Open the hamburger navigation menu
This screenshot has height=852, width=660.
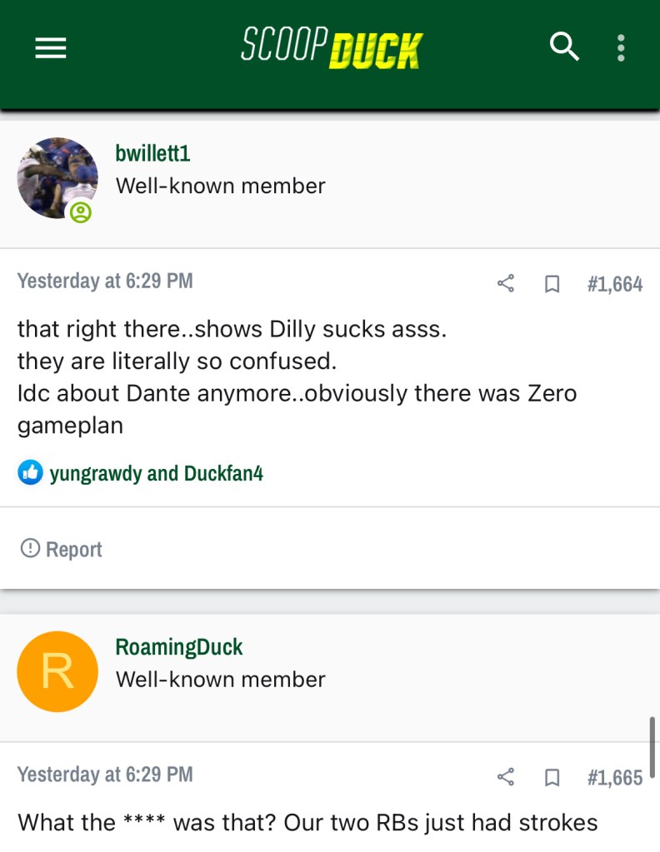(x=50, y=49)
